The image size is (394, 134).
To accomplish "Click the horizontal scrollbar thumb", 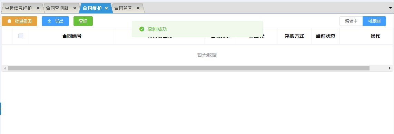I will (x=189, y=68).
